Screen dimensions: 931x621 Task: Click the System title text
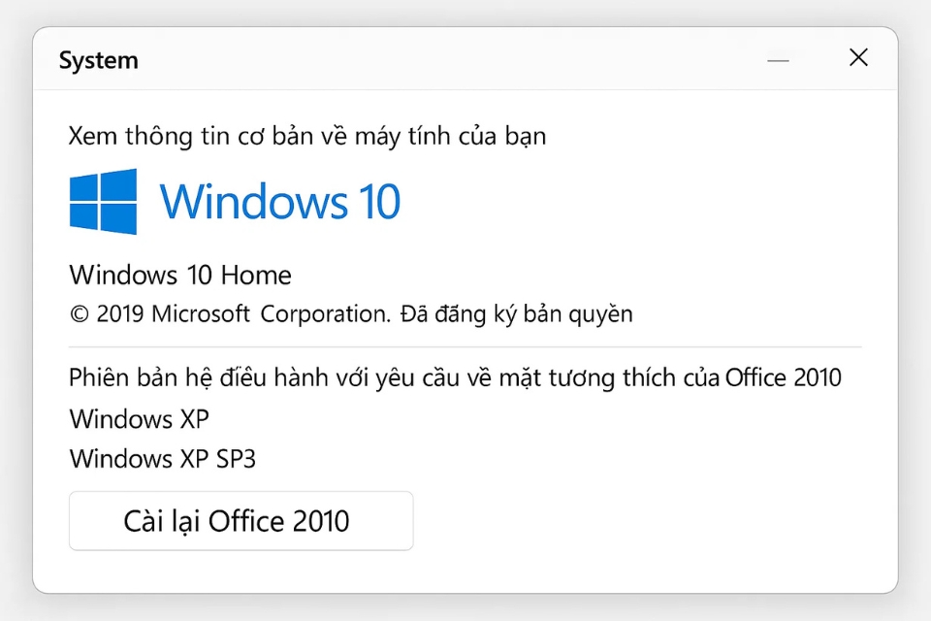coord(98,59)
